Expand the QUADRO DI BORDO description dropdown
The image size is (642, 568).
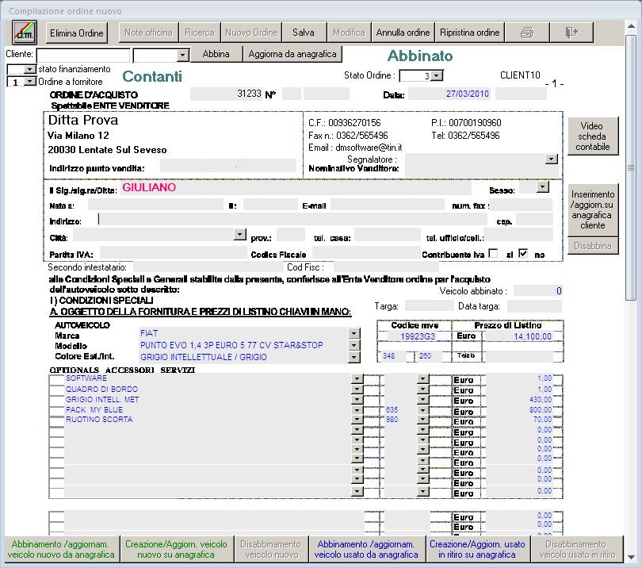(x=357, y=389)
